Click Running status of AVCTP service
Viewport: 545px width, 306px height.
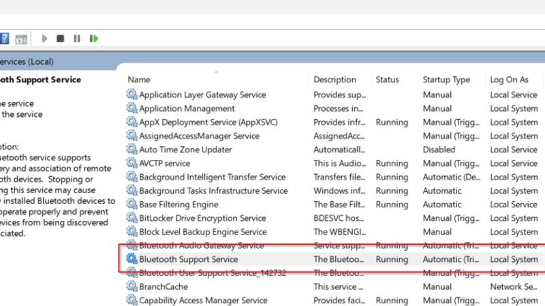(392, 163)
